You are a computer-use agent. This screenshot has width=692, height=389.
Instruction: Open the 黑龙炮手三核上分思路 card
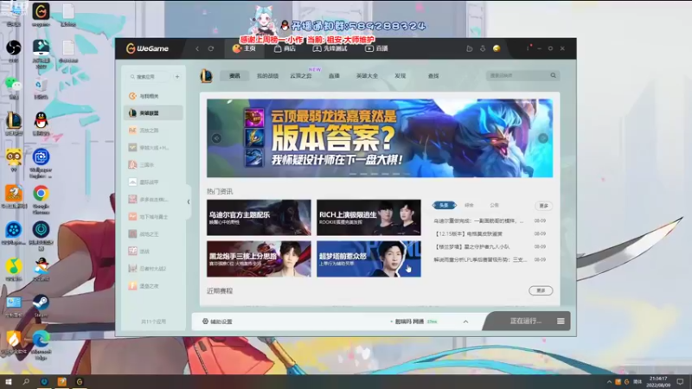(259, 258)
